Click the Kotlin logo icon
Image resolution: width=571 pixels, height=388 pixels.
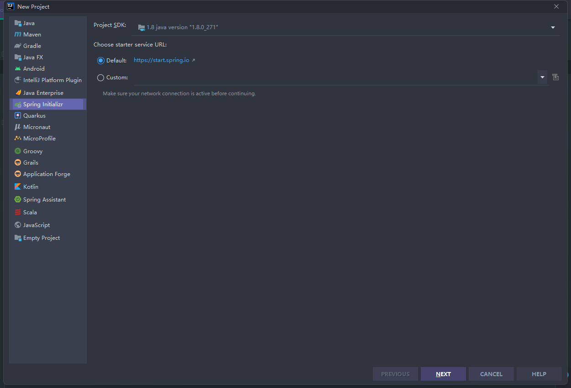click(18, 187)
